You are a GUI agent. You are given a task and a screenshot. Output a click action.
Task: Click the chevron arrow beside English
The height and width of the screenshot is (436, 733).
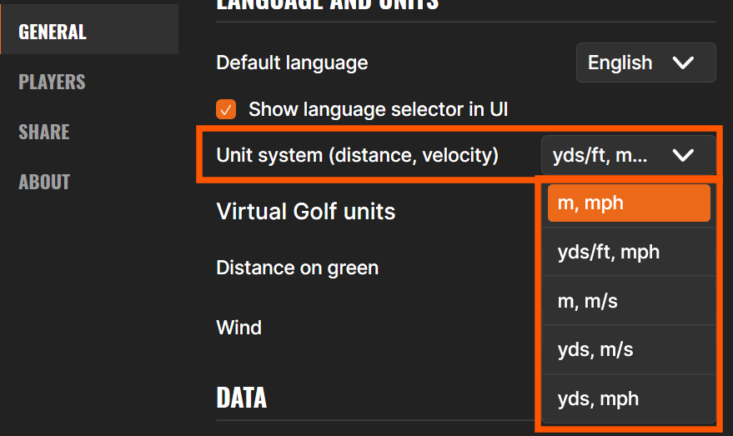(683, 63)
